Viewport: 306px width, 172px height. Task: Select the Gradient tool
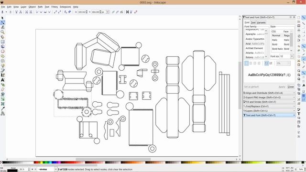(x=2, y=99)
